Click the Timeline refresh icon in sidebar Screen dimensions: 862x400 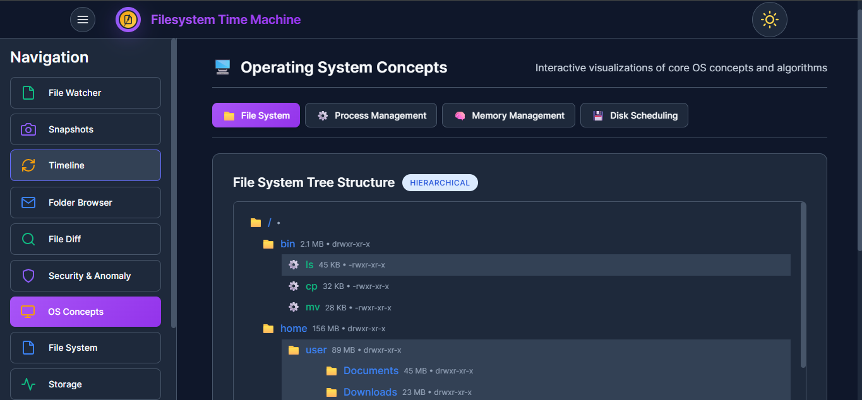[x=27, y=165]
